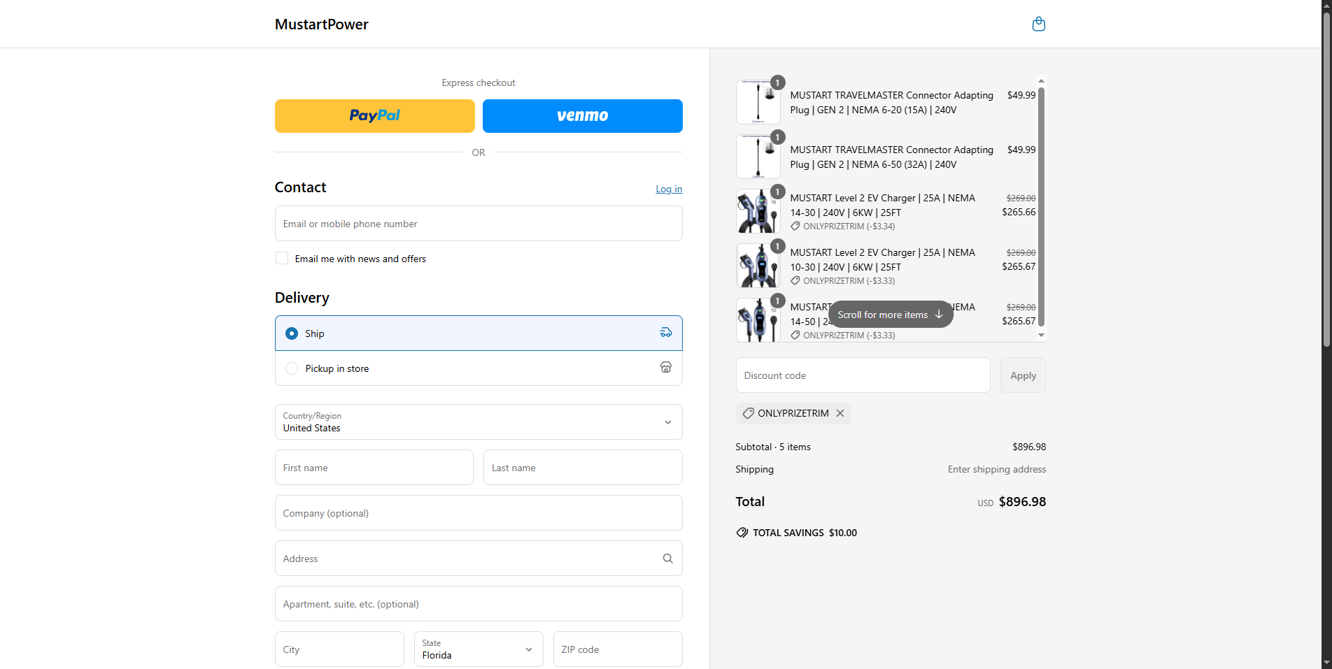Click quantity badge on NEMA 6-50 adapting plug

[x=777, y=137]
